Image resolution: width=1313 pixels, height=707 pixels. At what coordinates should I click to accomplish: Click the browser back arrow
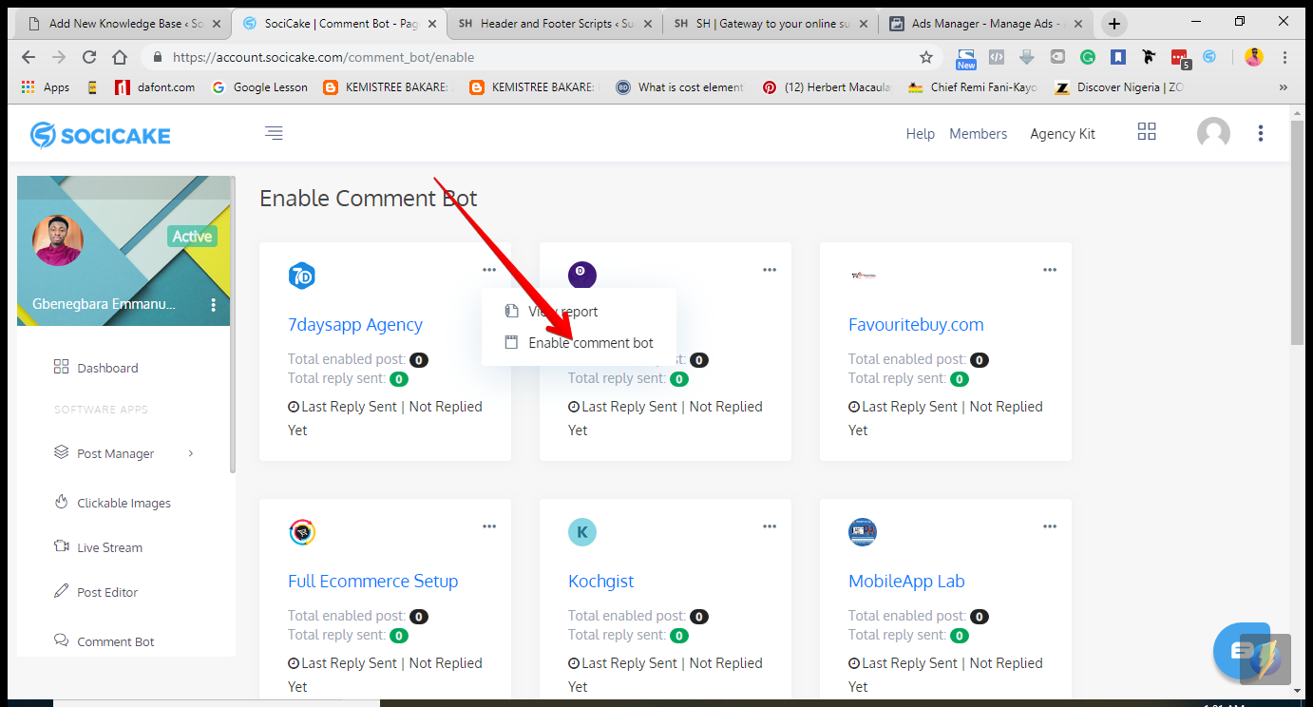(x=29, y=57)
